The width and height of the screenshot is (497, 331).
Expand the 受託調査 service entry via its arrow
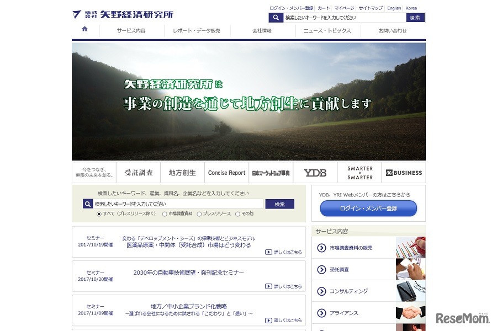point(320,270)
